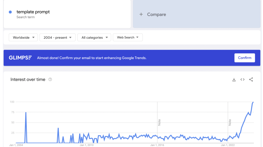Expand the Worldwide region dropdown
263x147 pixels.
(x=23, y=37)
